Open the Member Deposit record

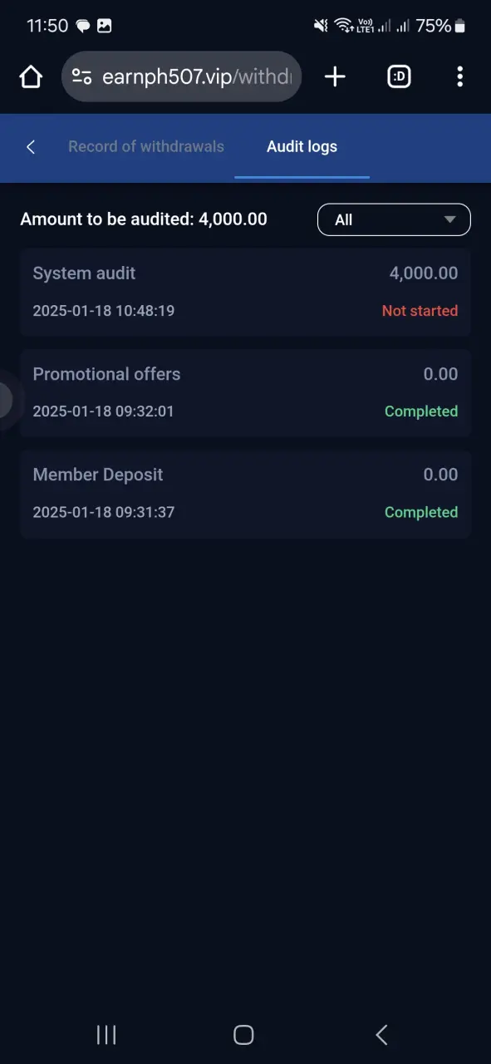245,494
